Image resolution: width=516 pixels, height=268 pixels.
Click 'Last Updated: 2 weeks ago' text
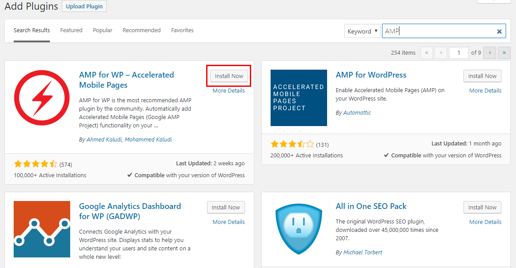[210, 163]
